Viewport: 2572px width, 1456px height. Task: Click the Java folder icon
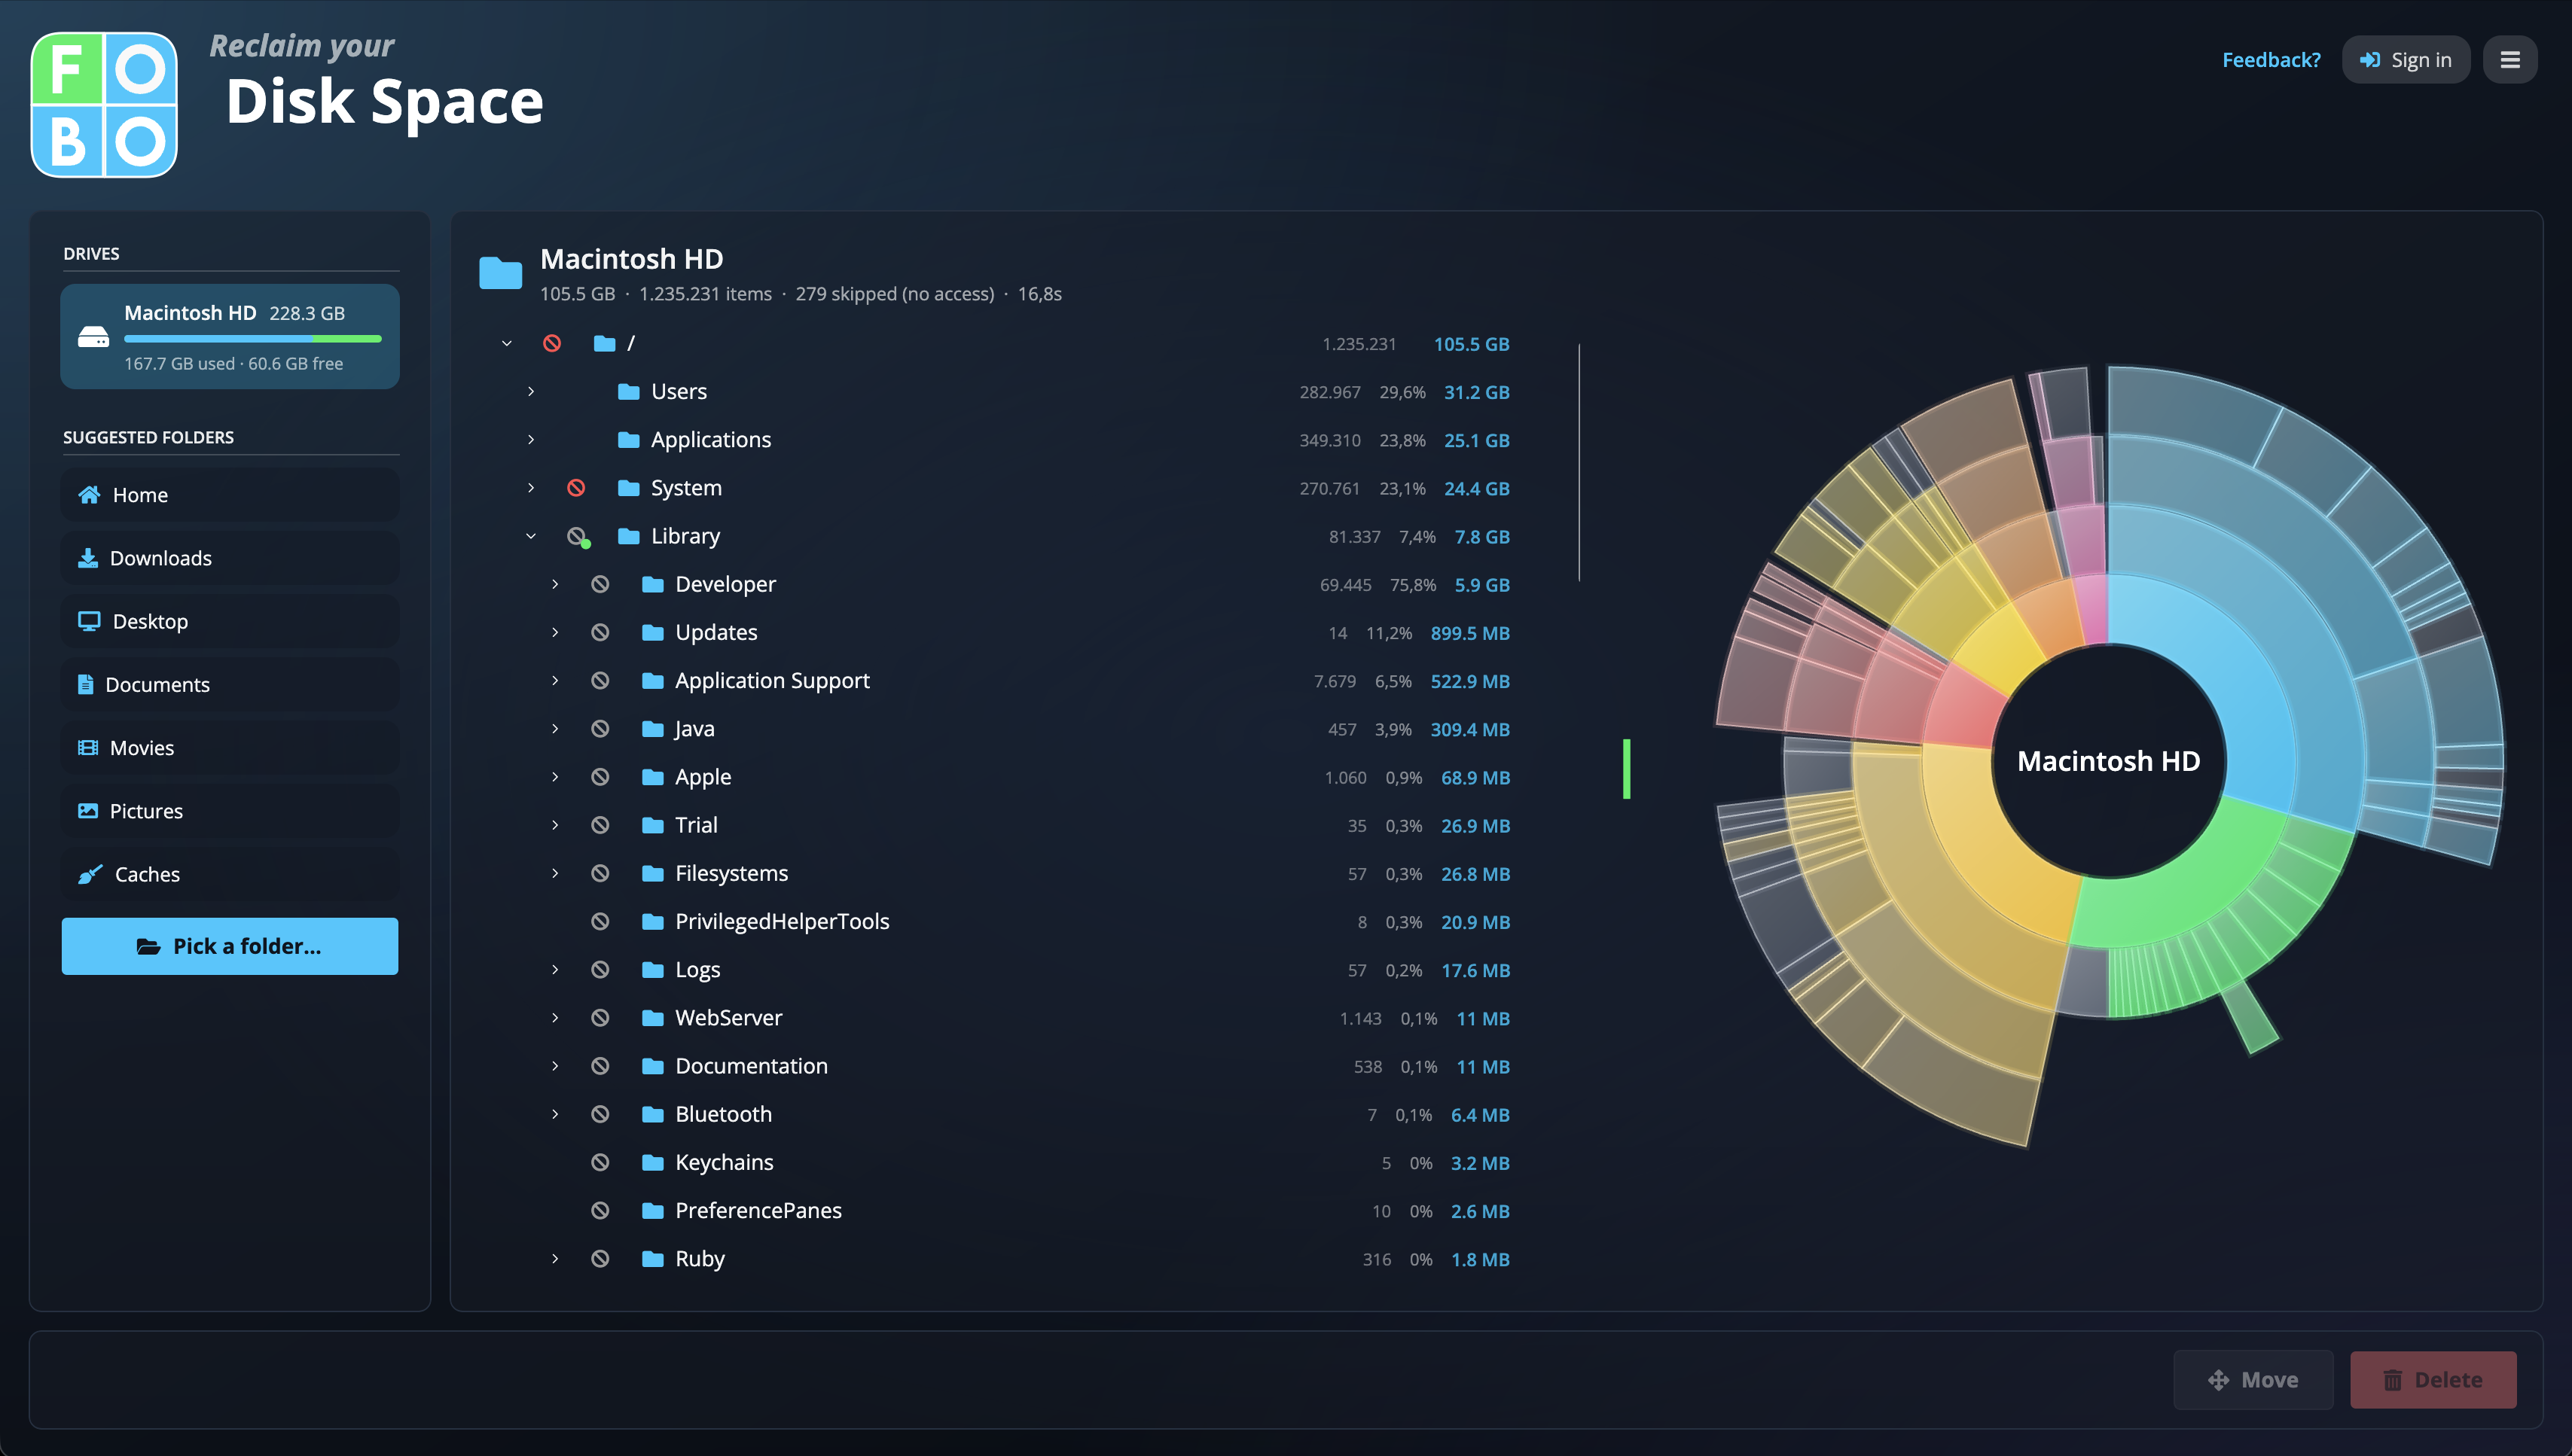[652, 729]
